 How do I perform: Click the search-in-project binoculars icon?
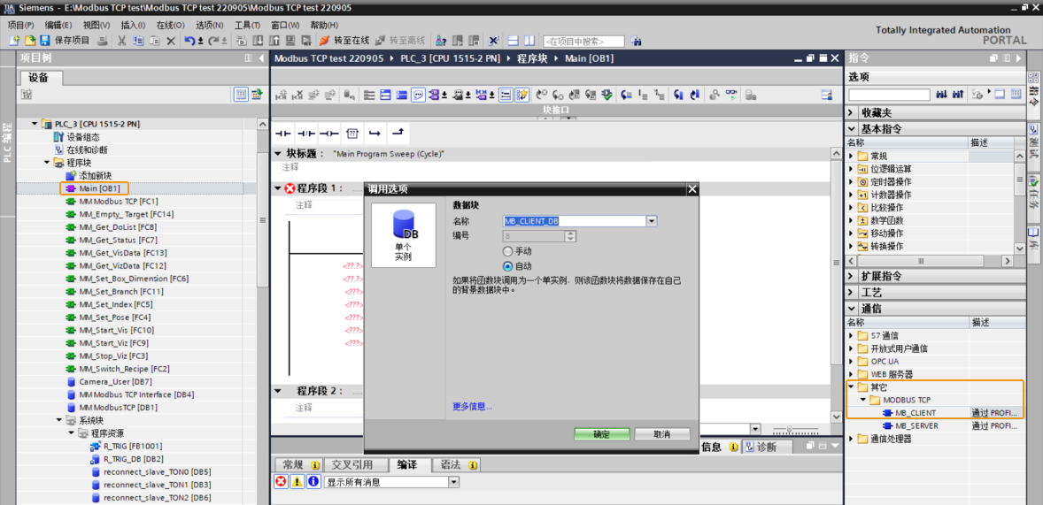click(635, 42)
